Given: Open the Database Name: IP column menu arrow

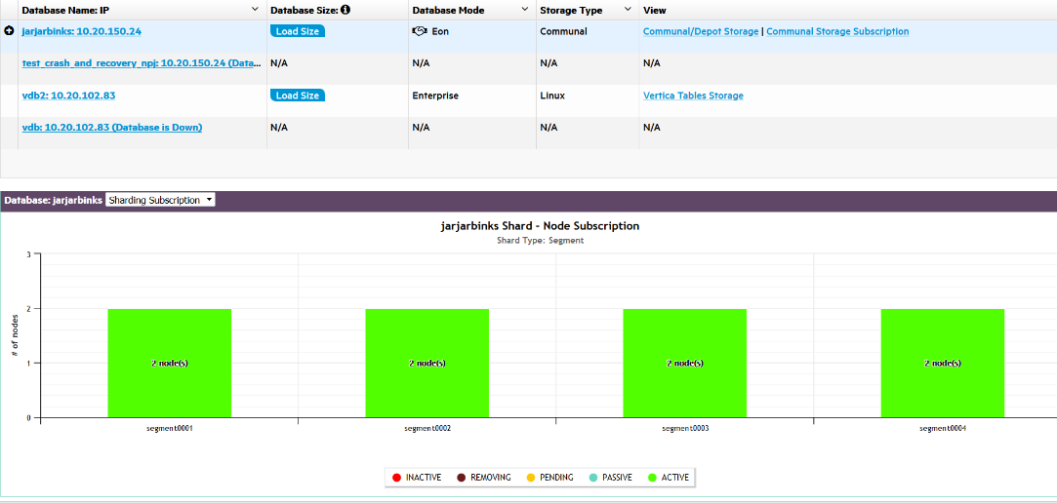Looking at the screenshot, I should [x=255, y=10].
